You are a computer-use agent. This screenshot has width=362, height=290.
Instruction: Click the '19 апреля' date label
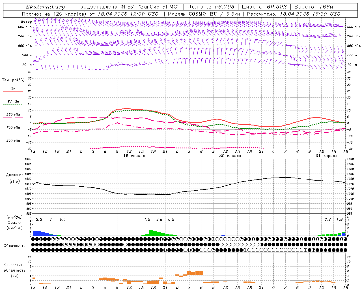(134, 156)
